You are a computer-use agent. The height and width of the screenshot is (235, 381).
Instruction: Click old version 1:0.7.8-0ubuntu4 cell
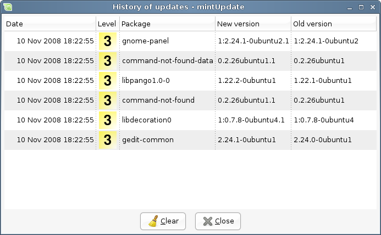[324, 120]
